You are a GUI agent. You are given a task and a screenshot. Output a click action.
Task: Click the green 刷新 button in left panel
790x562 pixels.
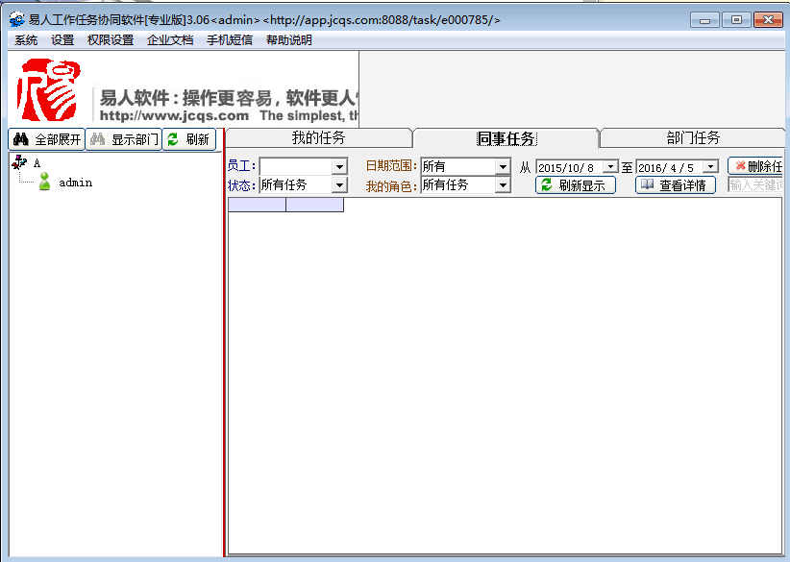click(x=188, y=139)
